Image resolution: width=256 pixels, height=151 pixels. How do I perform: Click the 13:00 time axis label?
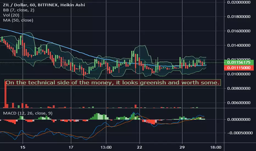(x=106, y=147)
